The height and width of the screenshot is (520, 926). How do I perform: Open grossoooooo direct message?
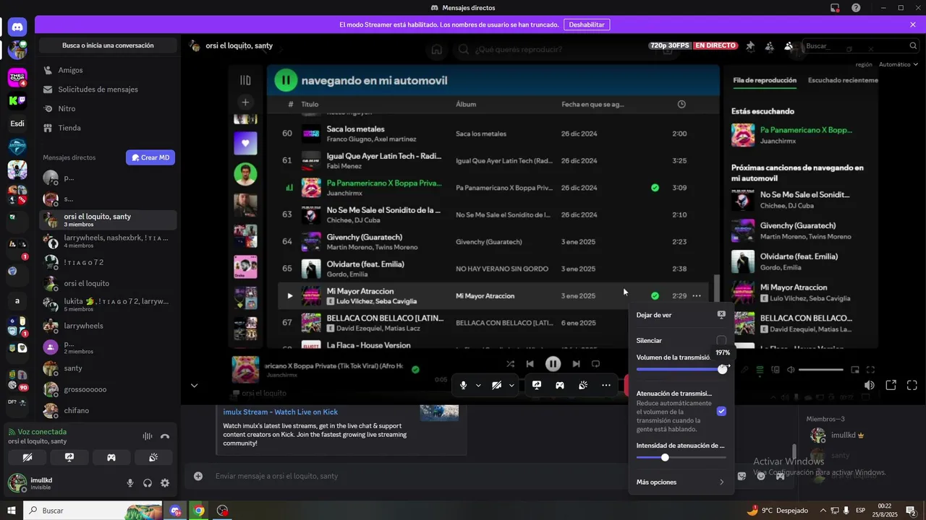coord(107,389)
